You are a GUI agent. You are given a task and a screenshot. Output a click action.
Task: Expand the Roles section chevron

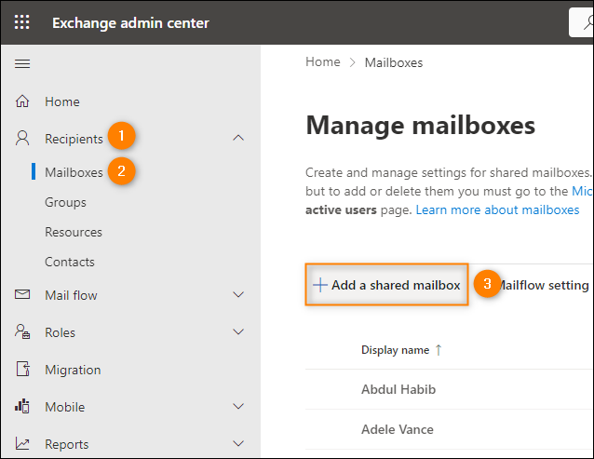point(238,331)
